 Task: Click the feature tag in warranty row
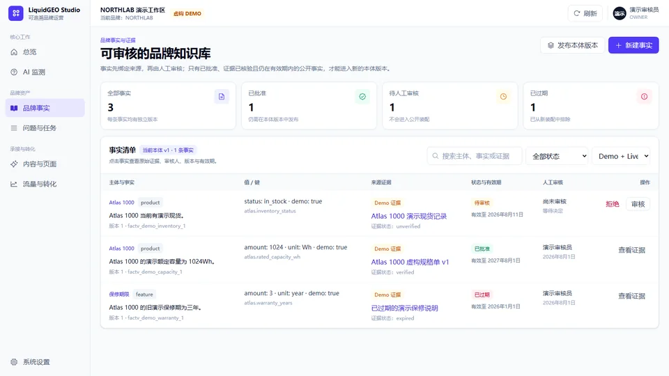coord(144,295)
